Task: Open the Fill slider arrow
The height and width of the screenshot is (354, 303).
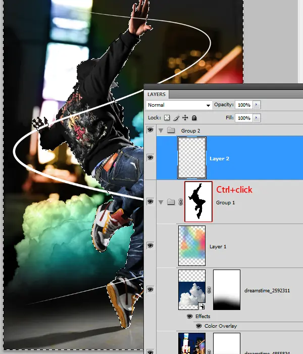Action: pos(257,118)
